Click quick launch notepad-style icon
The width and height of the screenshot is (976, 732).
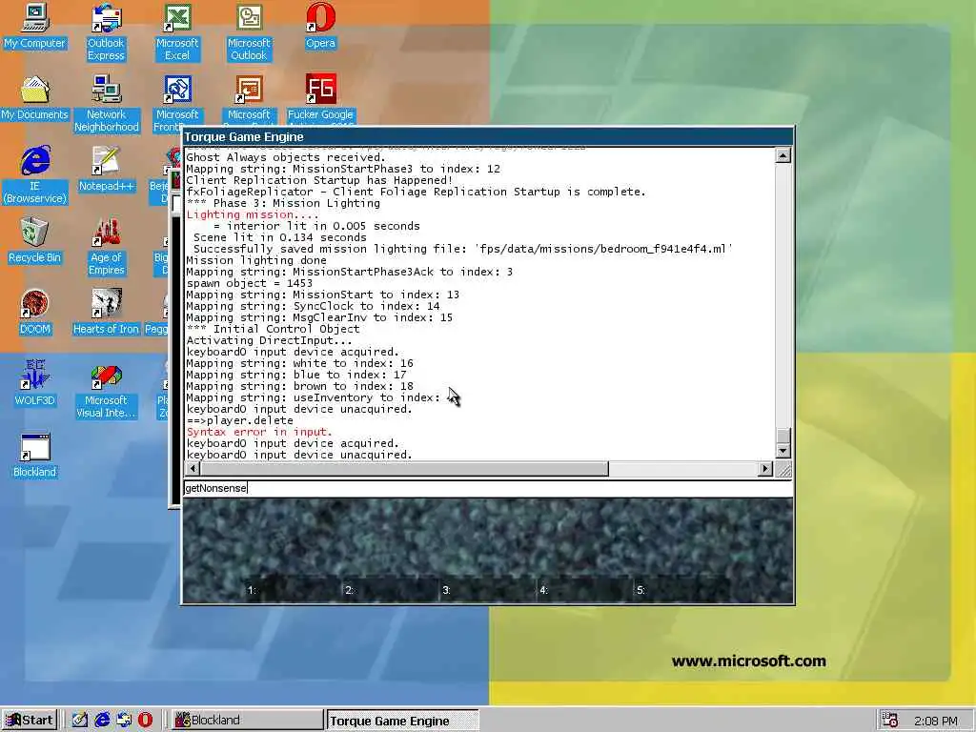80,721
